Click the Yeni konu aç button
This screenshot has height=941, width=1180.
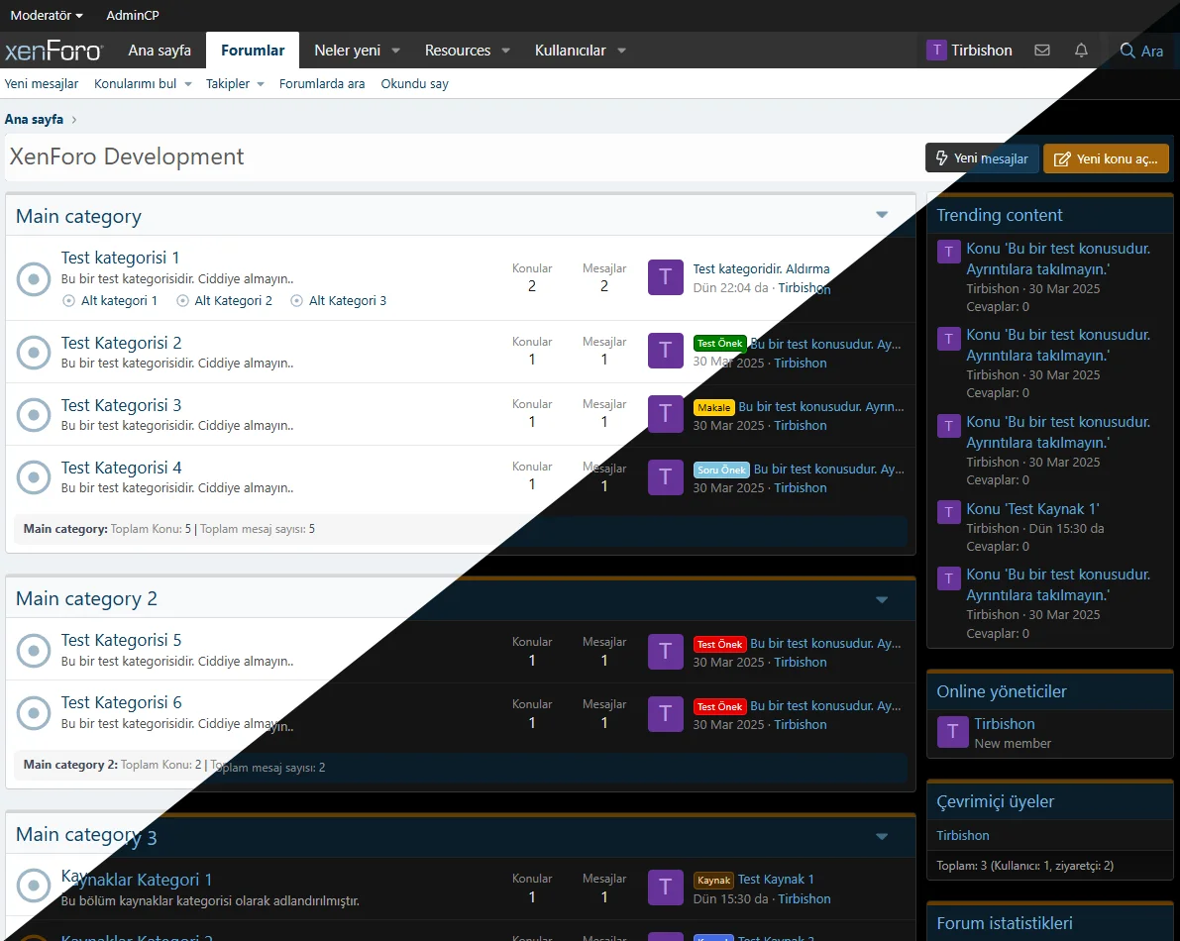pyautogui.click(x=1106, y=158)
